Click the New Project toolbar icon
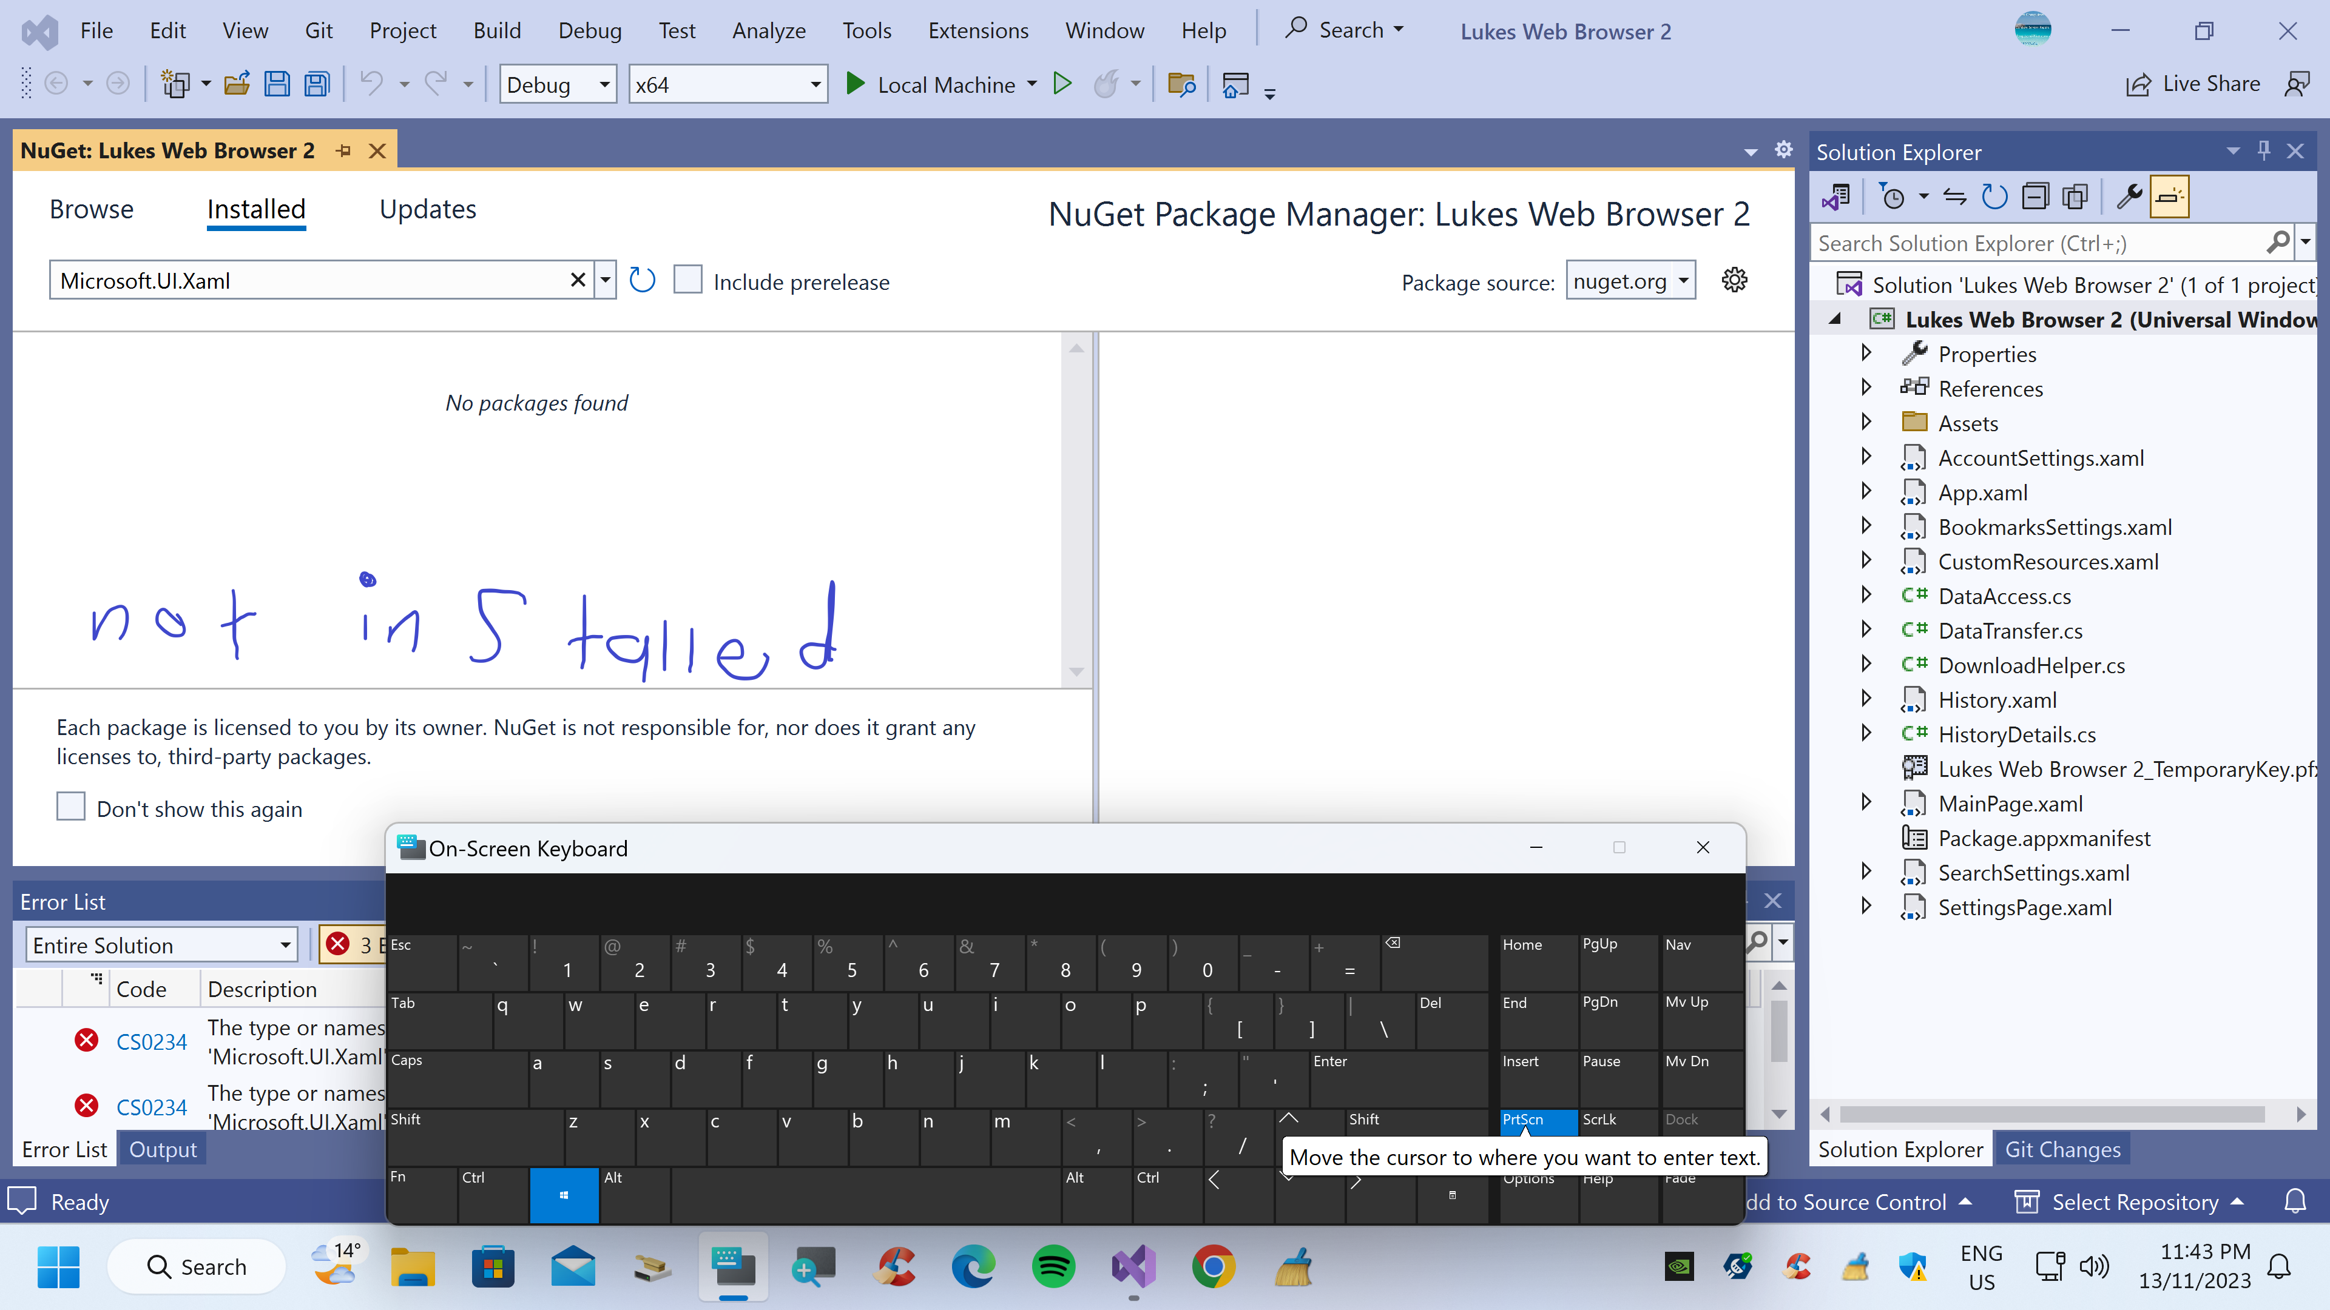 pyautogui.click(x=175, y=85)
